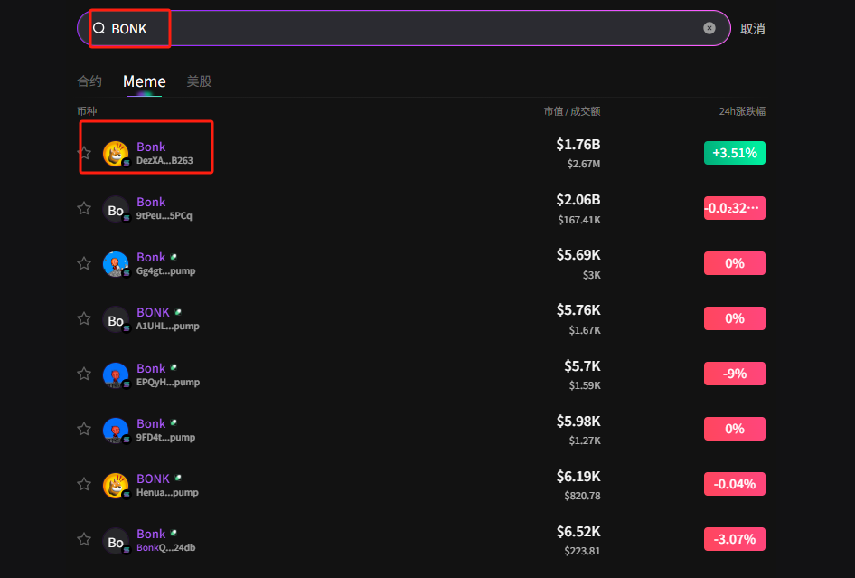Click the -0.04% change badge
Viewport: 855px width, 578px height.
coord(735,484)
